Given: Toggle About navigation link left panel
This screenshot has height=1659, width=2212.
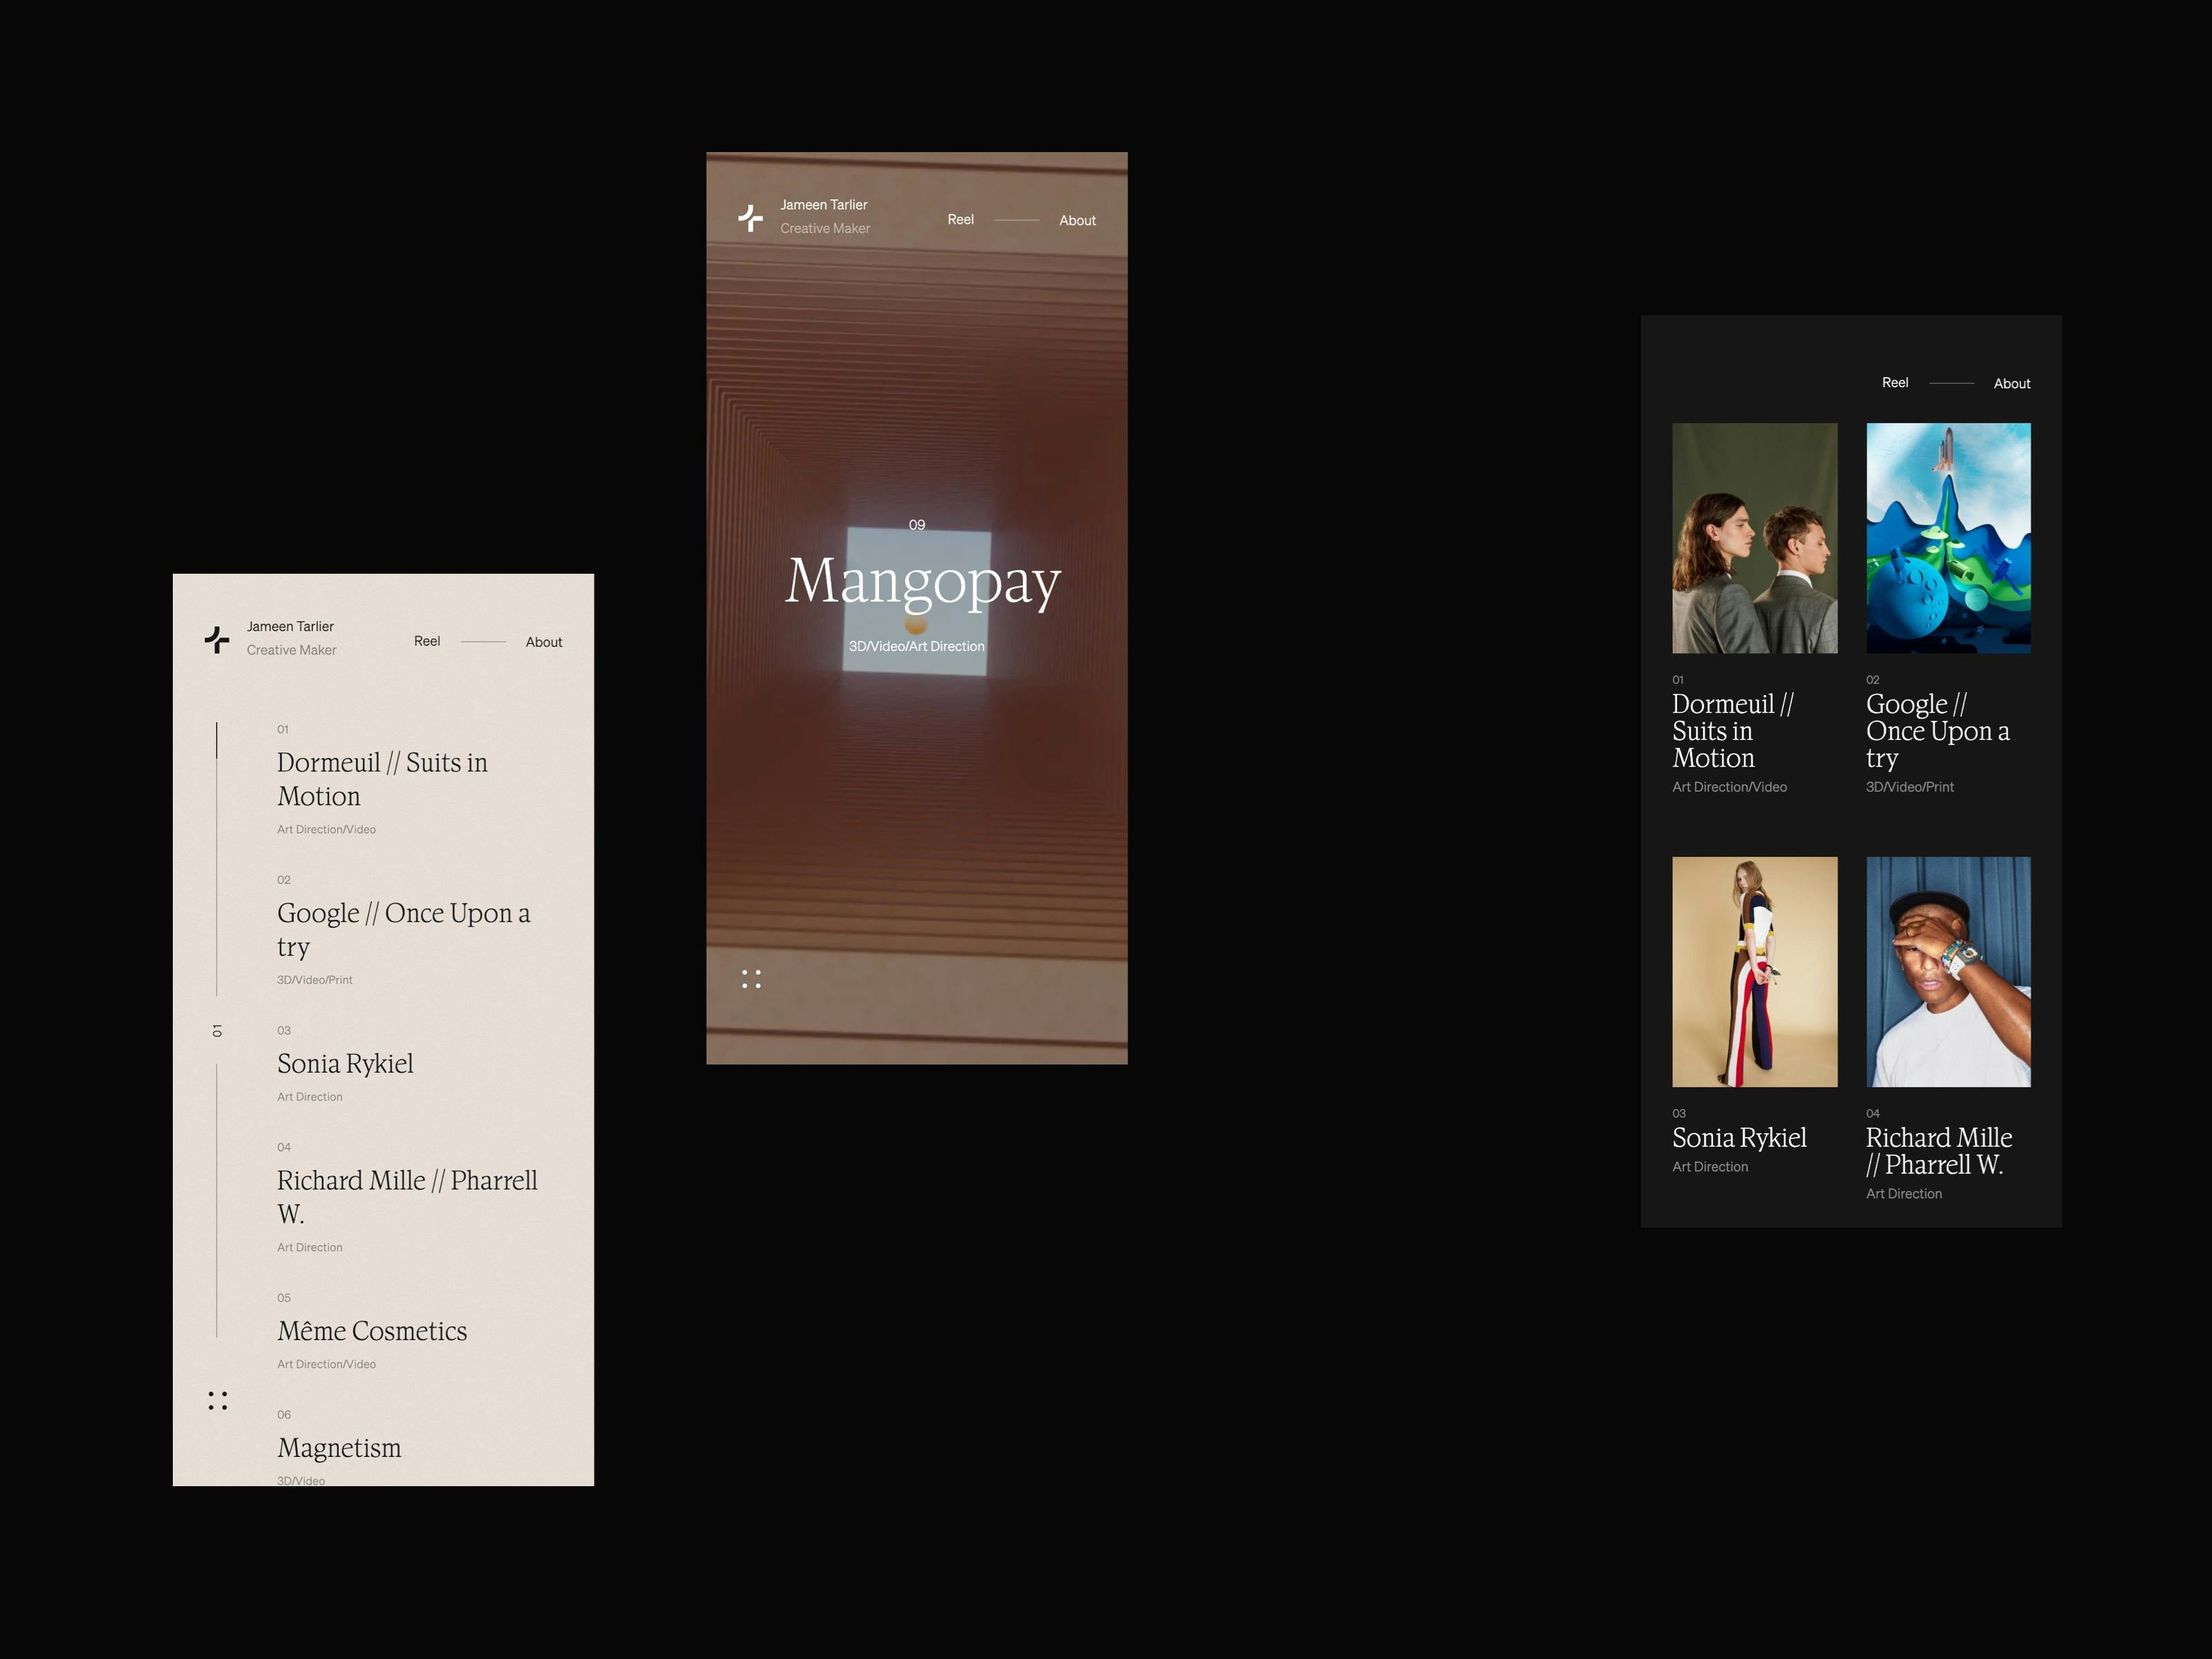Looking at the screenshot, I should coord(545,643).
